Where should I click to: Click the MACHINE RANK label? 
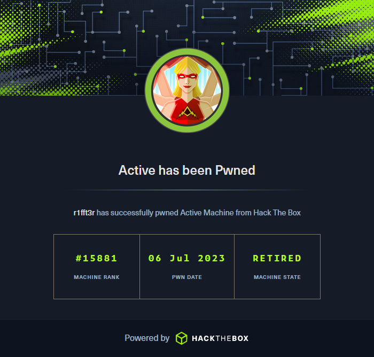click(97, 277)
